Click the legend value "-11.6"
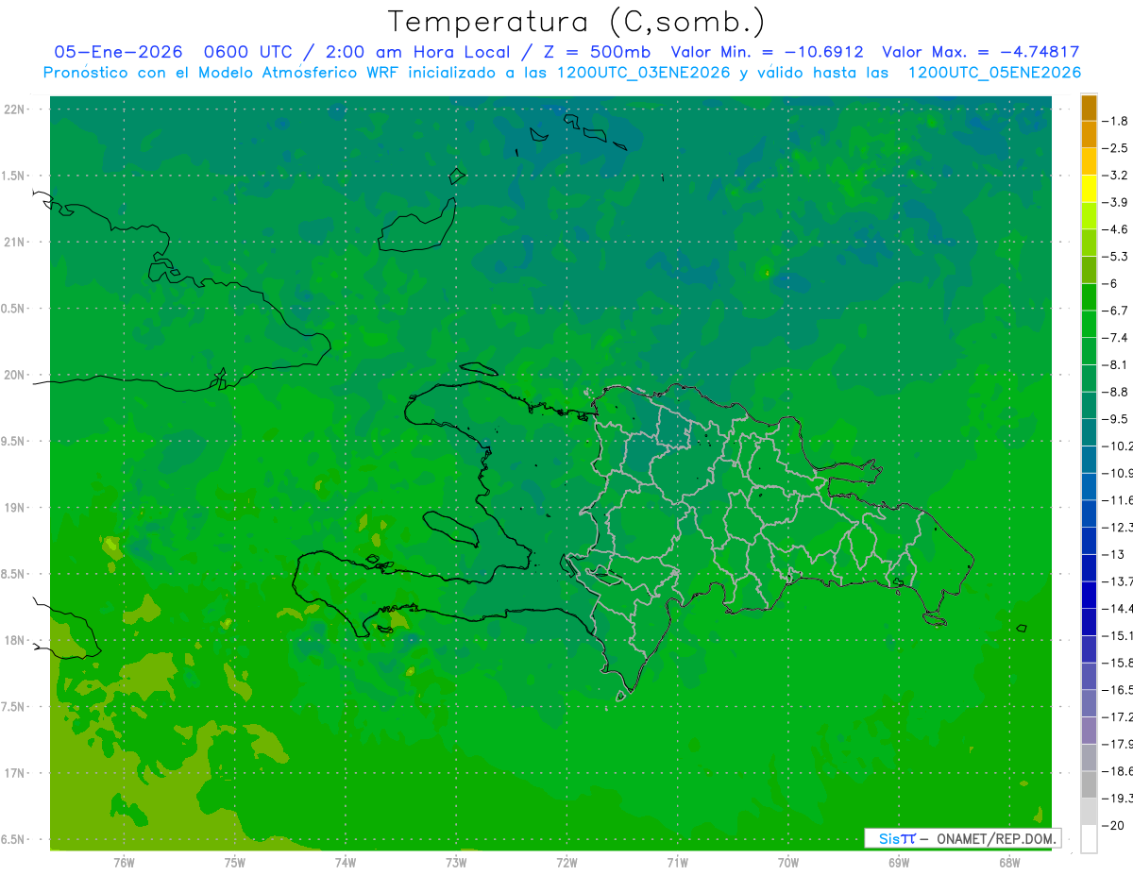The height and width of the screenshot is (875, 1133). [1117, 500]
